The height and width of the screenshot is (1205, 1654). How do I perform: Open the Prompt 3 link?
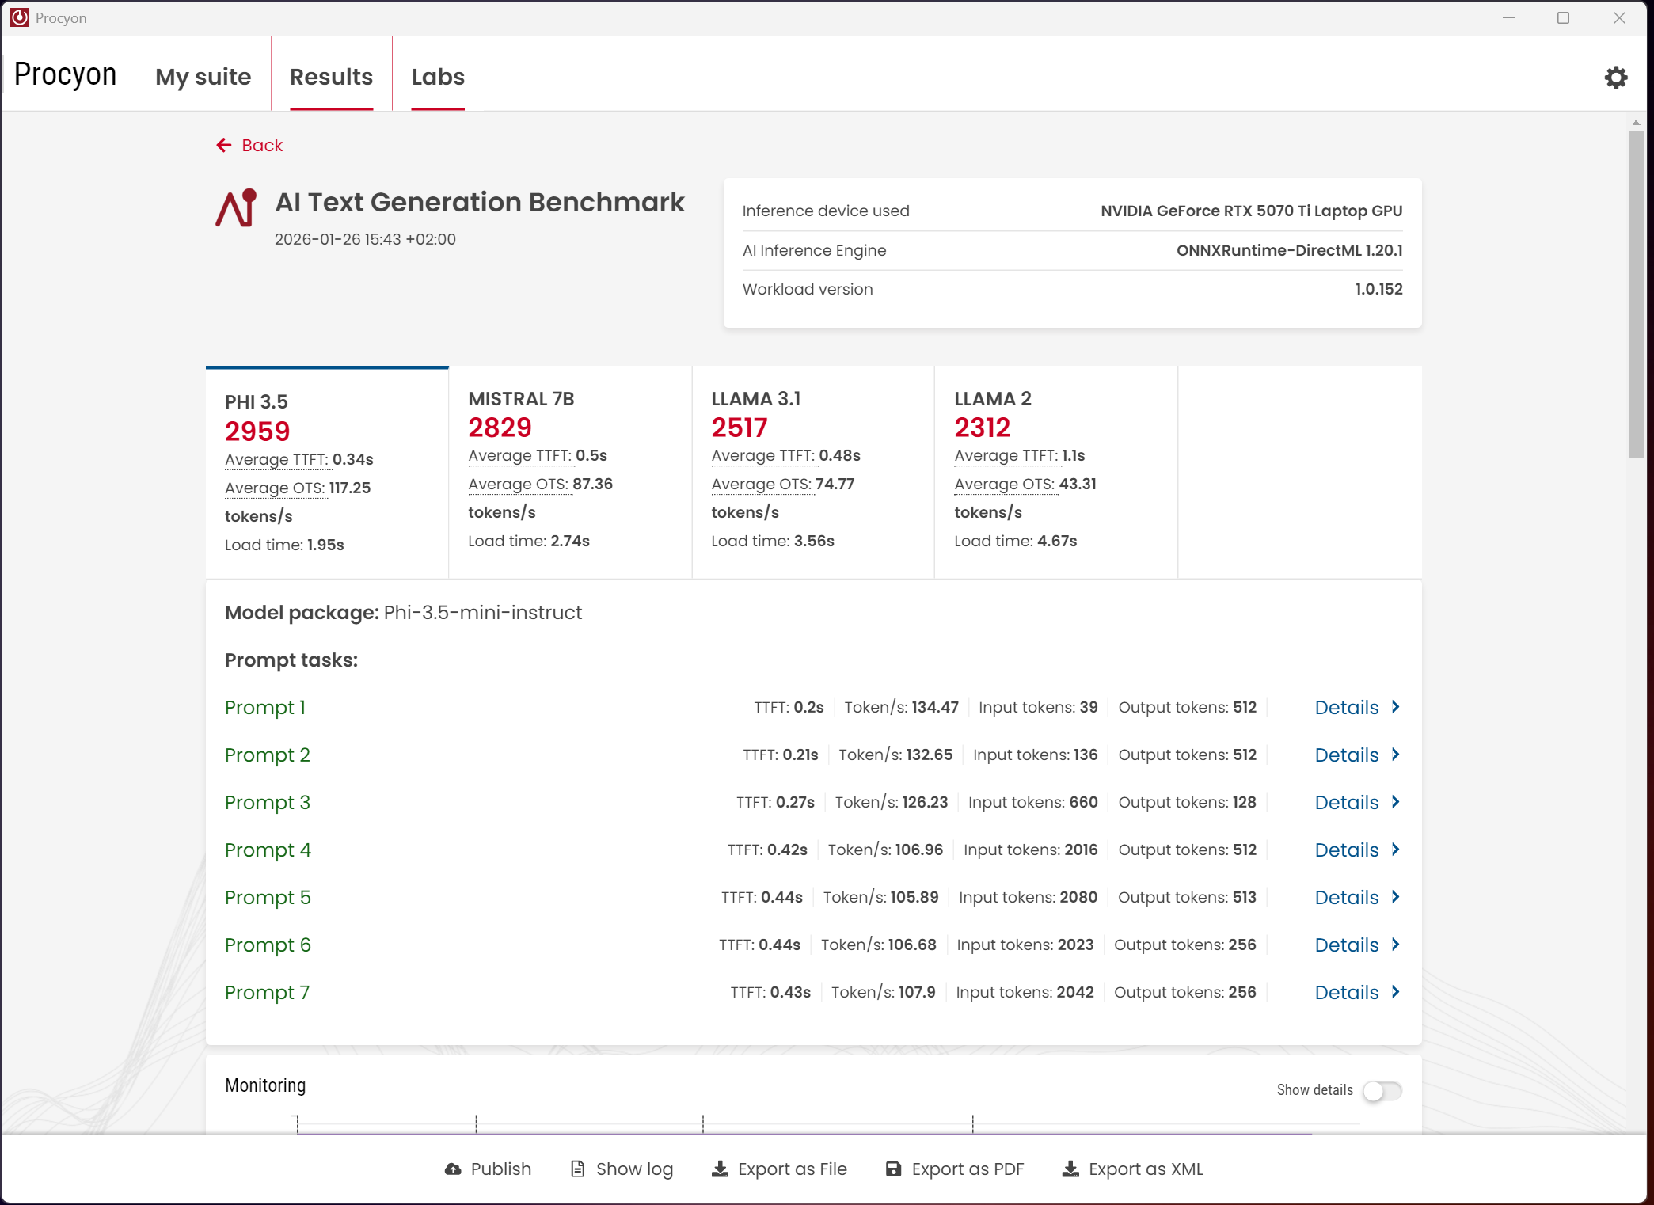267,802
